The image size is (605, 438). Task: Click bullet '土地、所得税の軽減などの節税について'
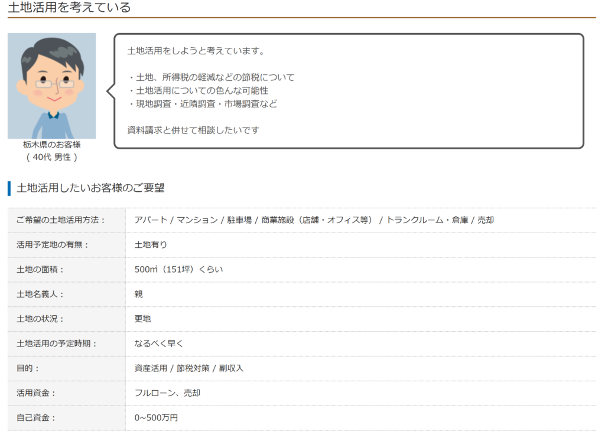click(x=211, y=77)
